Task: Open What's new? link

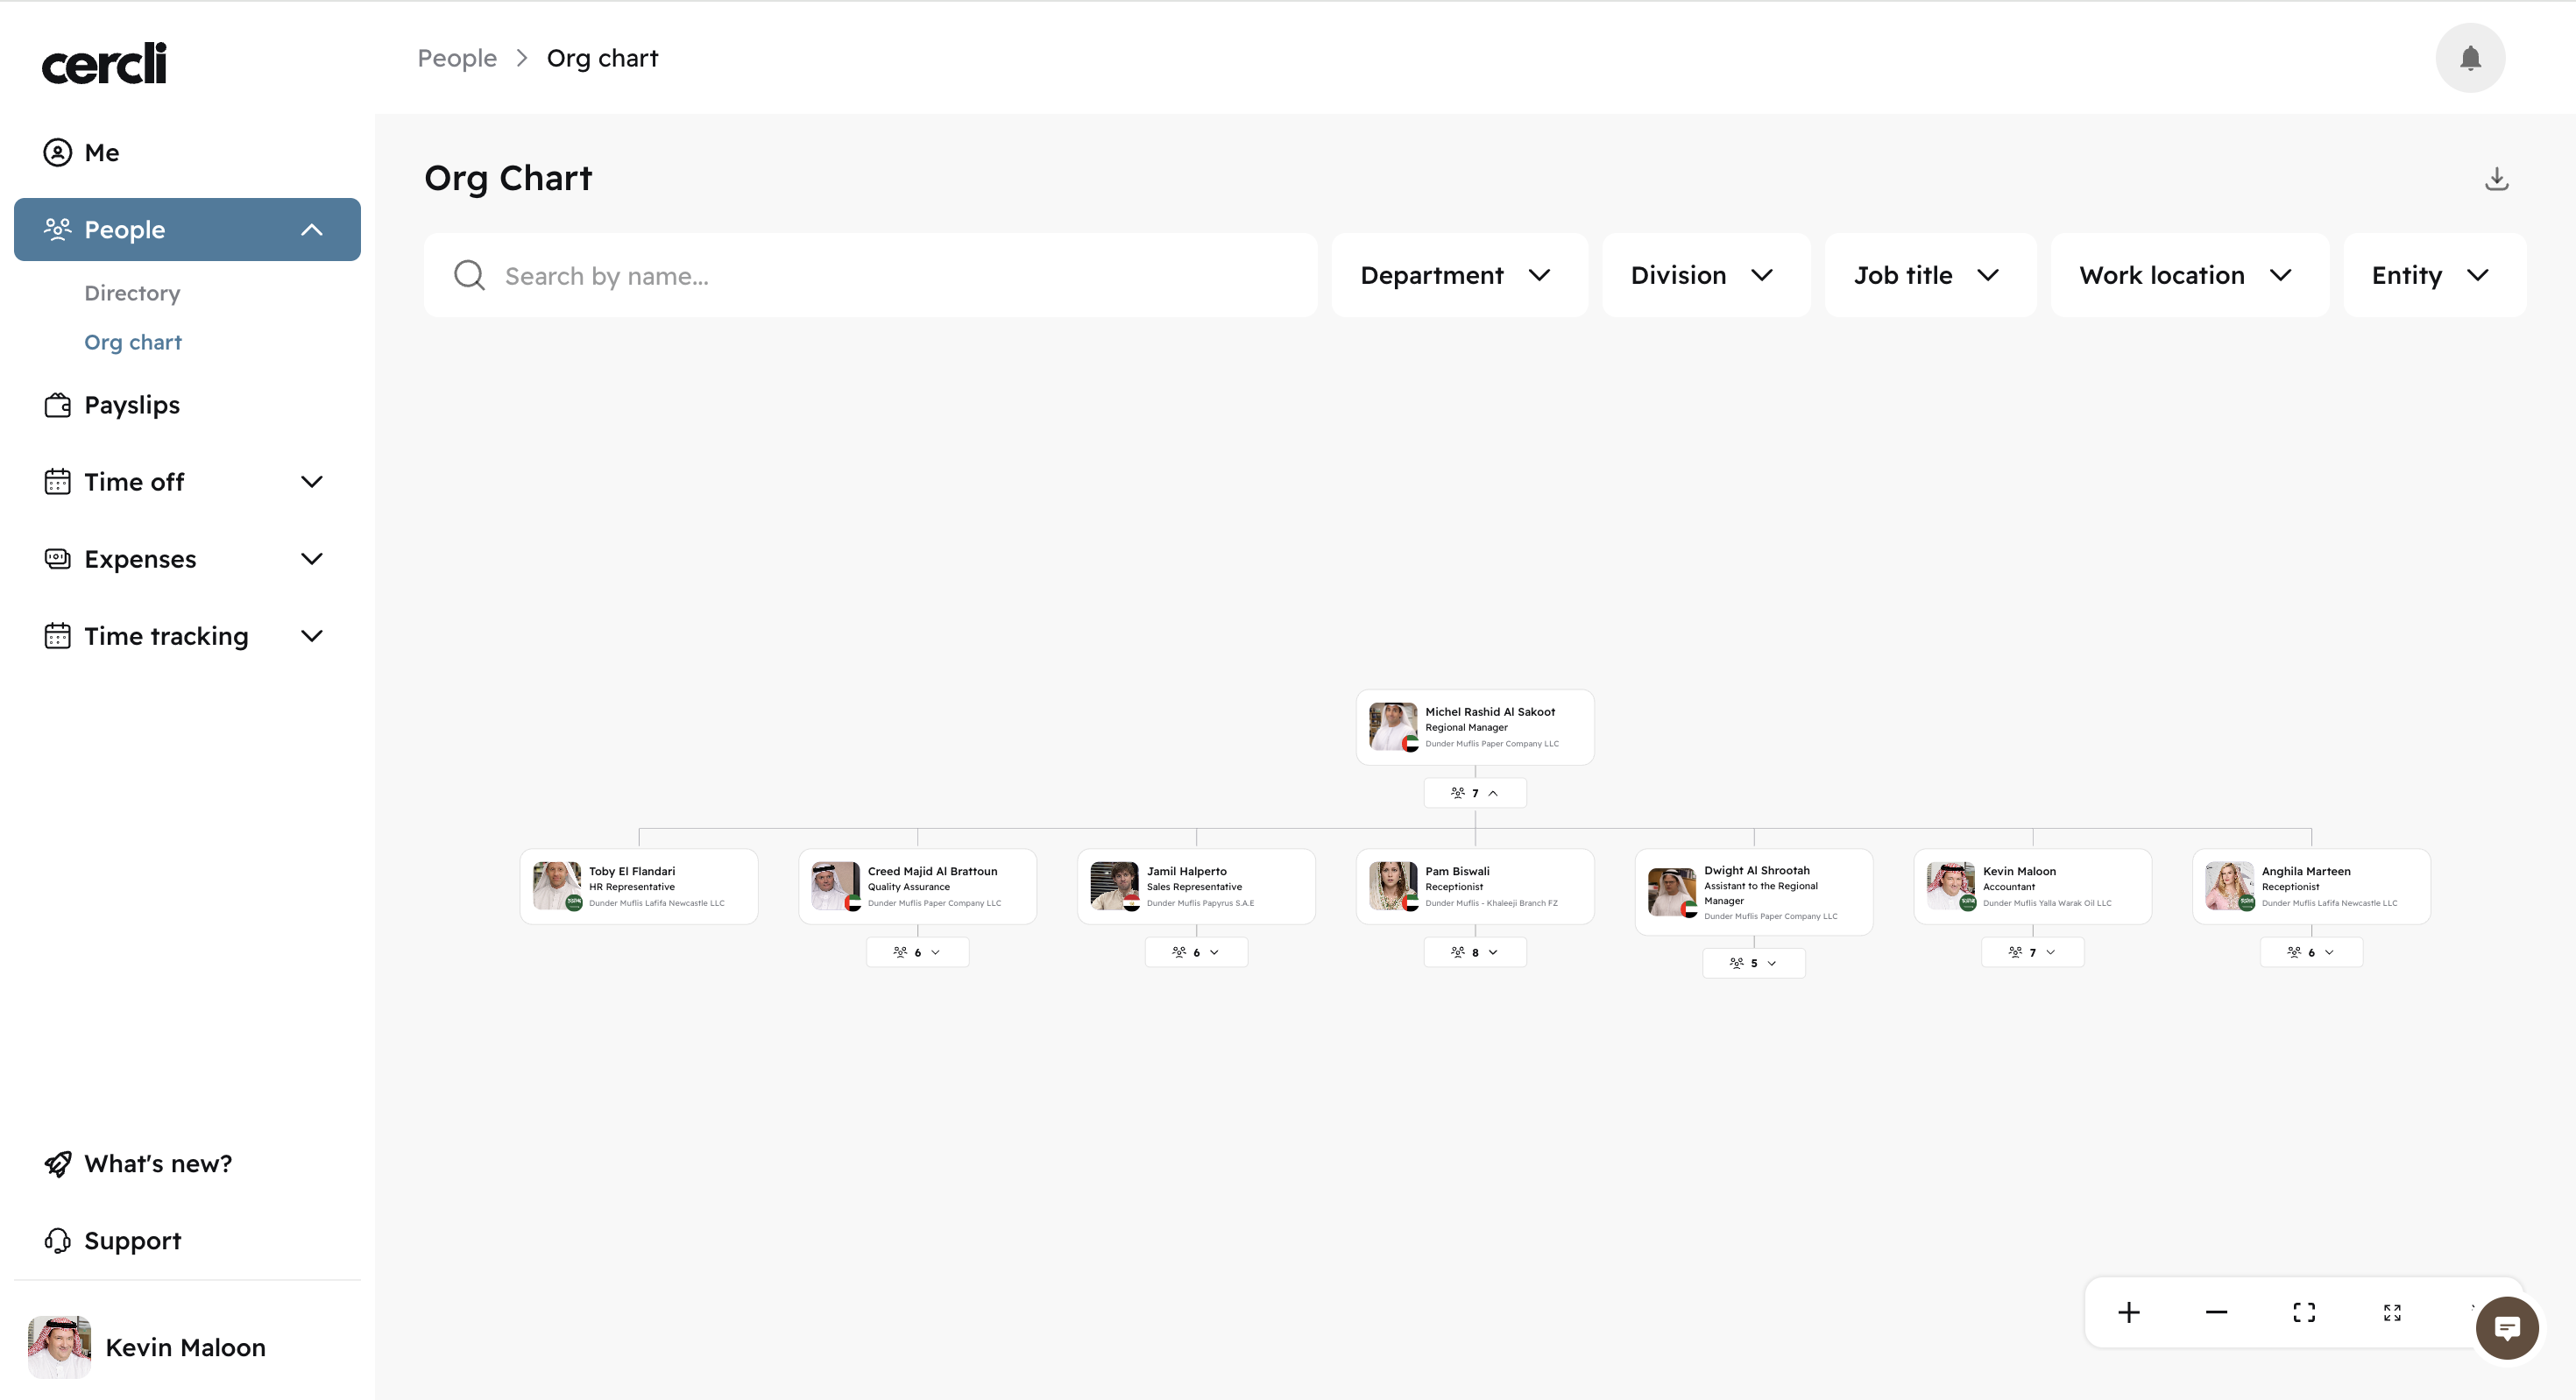Action: pos(158,1163)
